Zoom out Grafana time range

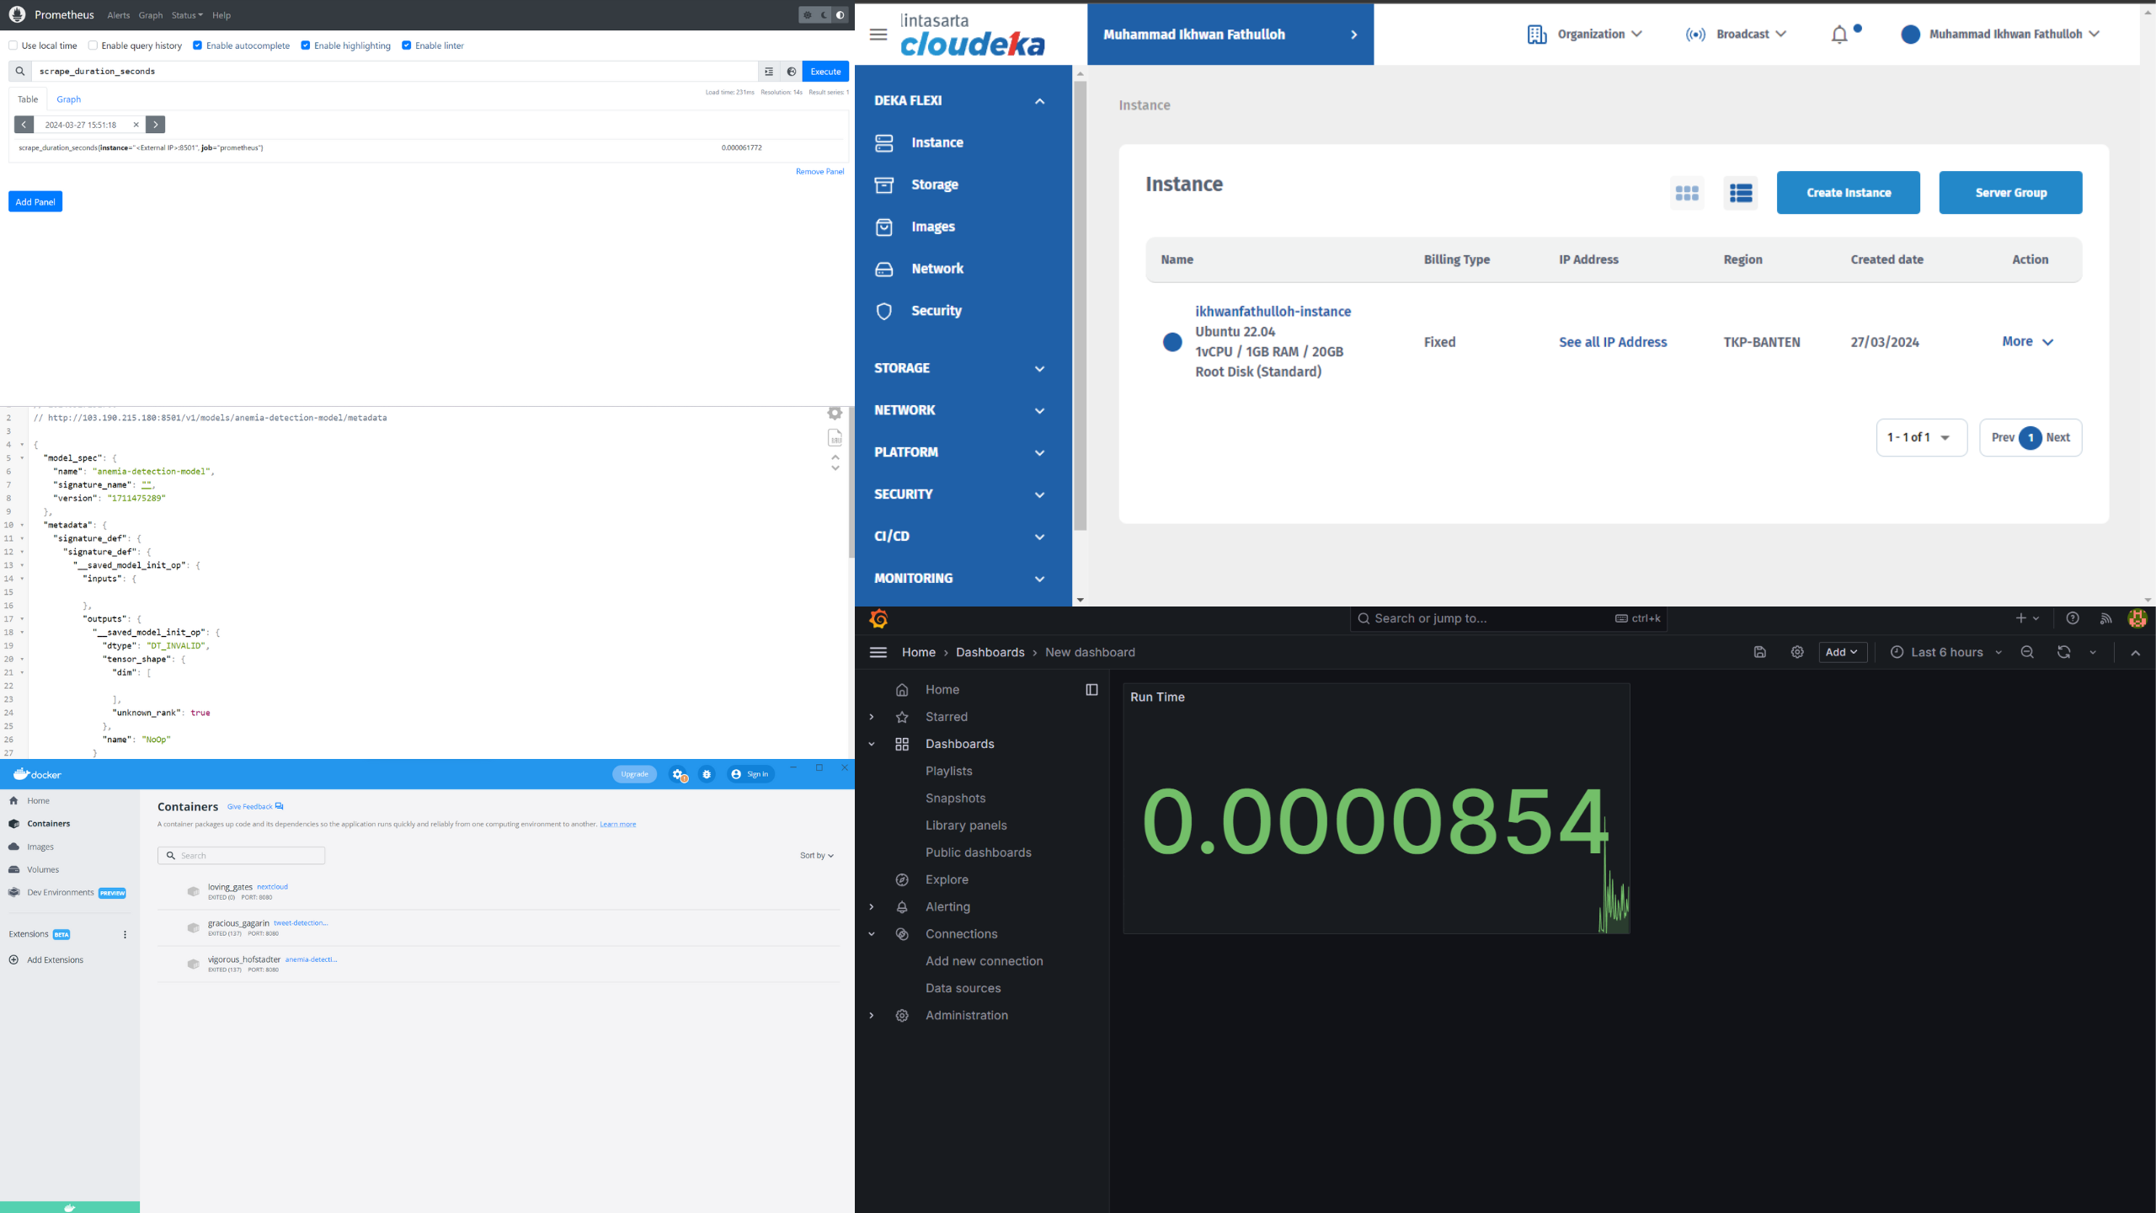tap(2027, 652)
